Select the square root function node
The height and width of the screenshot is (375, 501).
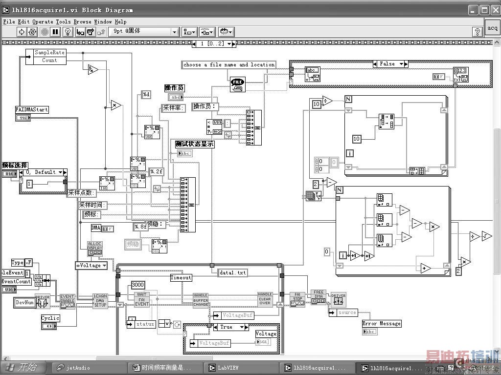pyautogui.click(x=487, y=236)
